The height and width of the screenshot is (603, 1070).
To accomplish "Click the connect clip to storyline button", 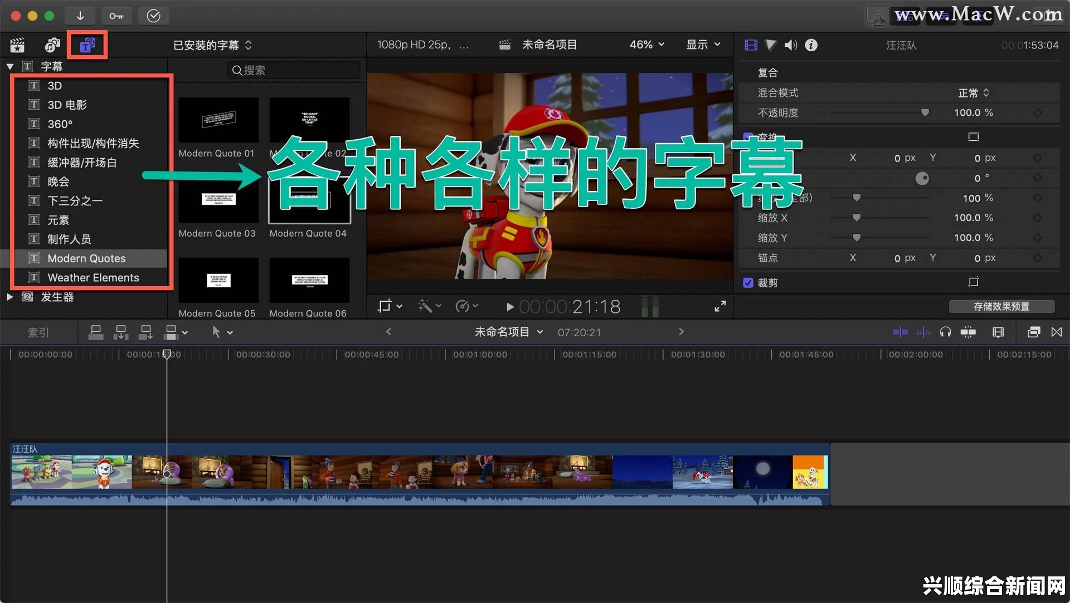I will 96,332.
